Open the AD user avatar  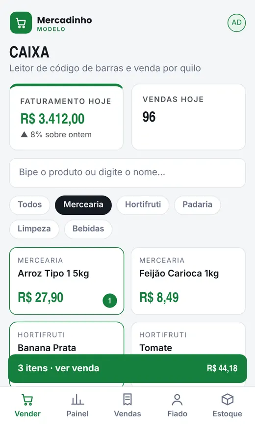[x=236, y=23]
